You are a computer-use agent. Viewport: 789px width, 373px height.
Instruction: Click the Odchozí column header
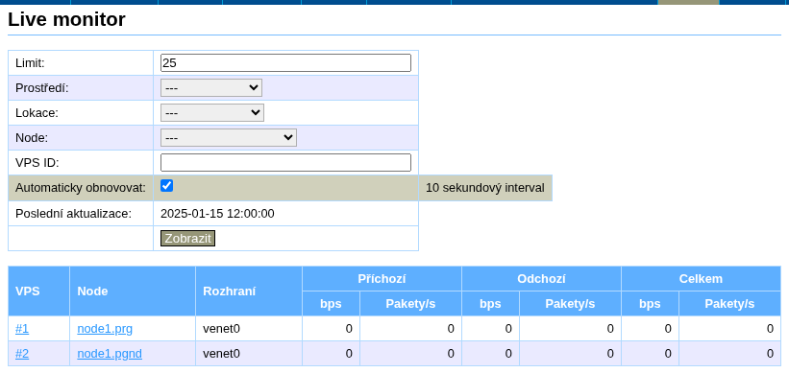pos(541,279)
